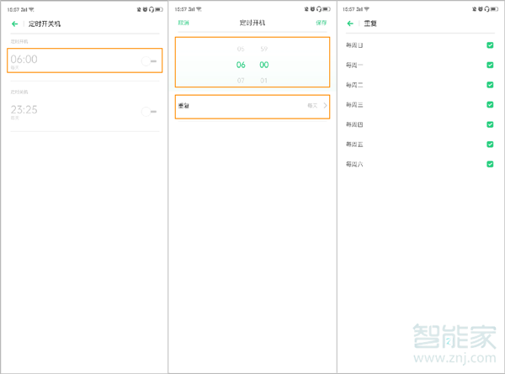Open the 23:25 power-off time entry
The height and width of the screenshot is (374, 505).
[x=85, y=111]
